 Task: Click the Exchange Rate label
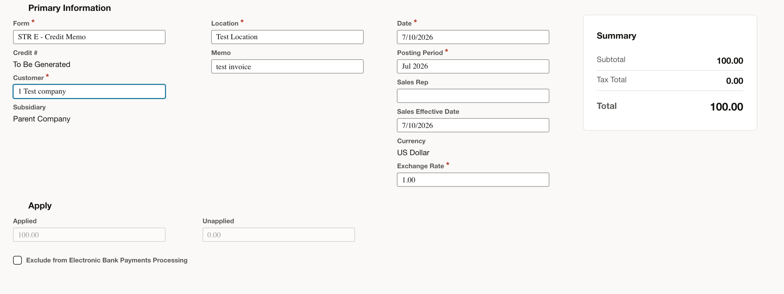(x=420, y=166)
